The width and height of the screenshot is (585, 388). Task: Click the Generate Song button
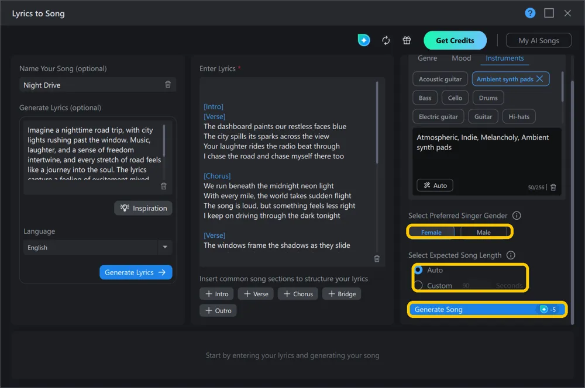tap(487, 309)
